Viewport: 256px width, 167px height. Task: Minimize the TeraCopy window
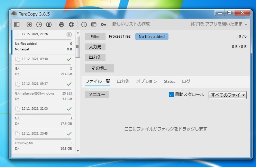point(220,13)
